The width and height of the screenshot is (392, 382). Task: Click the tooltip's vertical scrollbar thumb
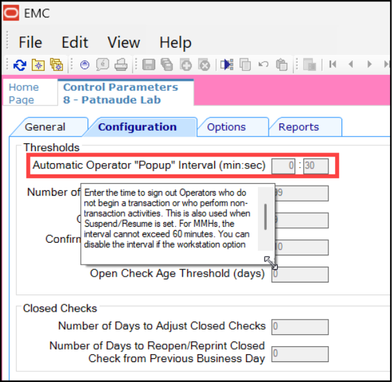265,217
